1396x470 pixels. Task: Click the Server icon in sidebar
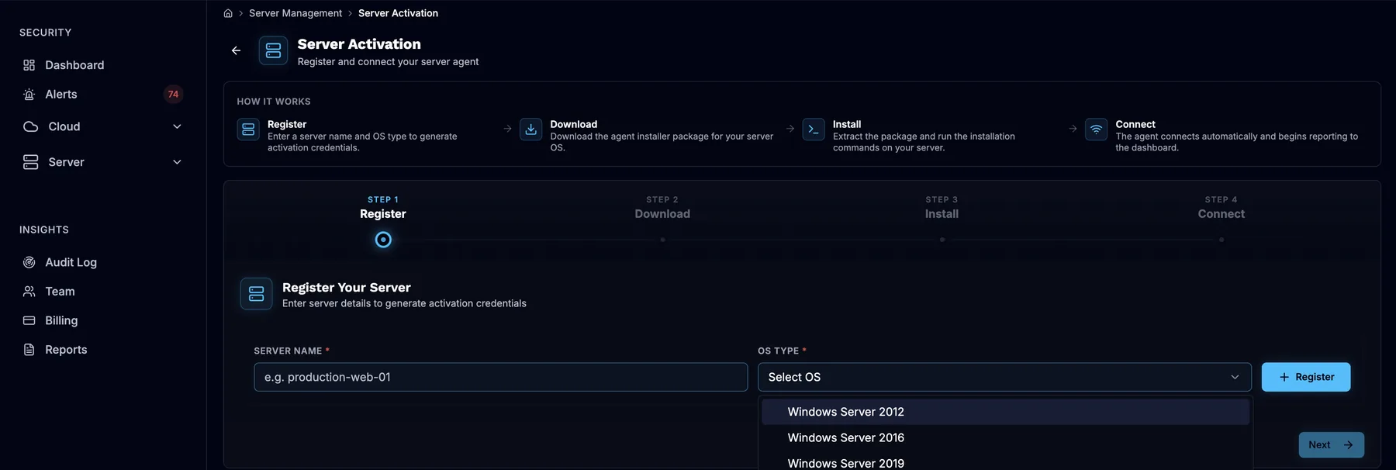tap(31, 162)
